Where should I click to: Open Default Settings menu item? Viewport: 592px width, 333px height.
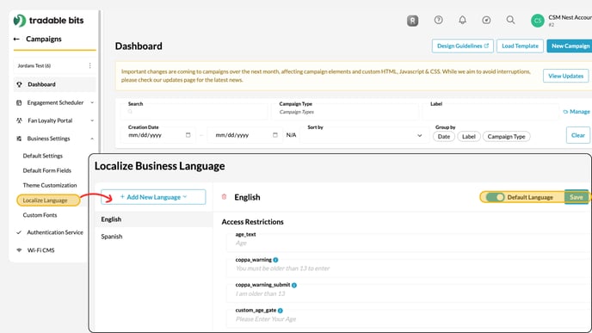(43, 156)
